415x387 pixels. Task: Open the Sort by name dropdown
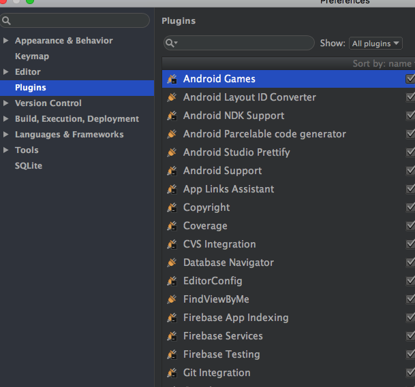click(384, 64)
